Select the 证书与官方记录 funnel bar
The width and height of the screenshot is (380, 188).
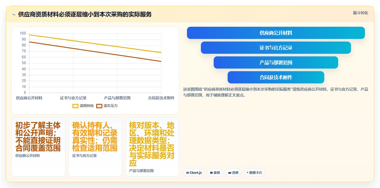click(276, 48)
